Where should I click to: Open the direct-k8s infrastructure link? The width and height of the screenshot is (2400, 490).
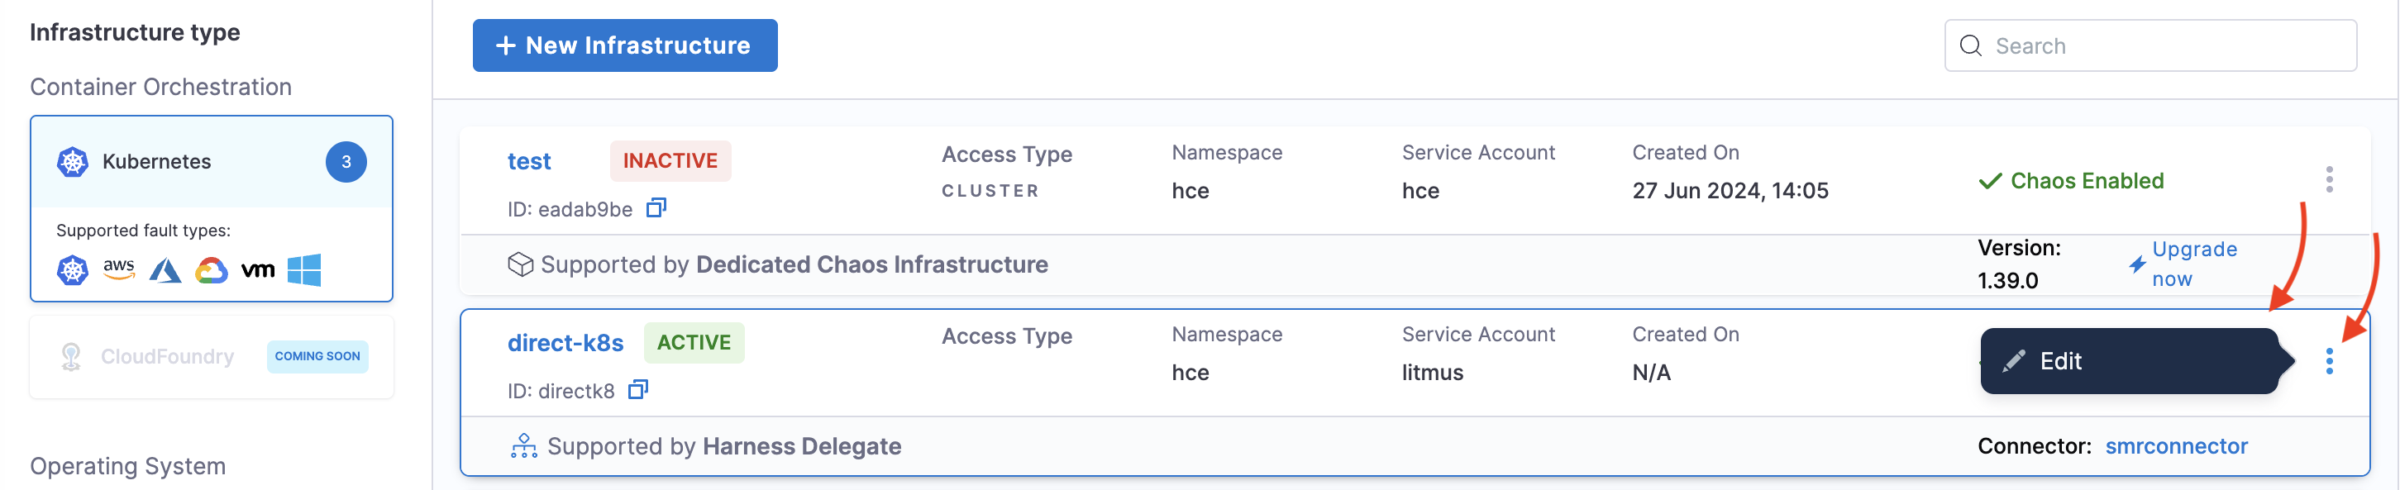(565, 343)
